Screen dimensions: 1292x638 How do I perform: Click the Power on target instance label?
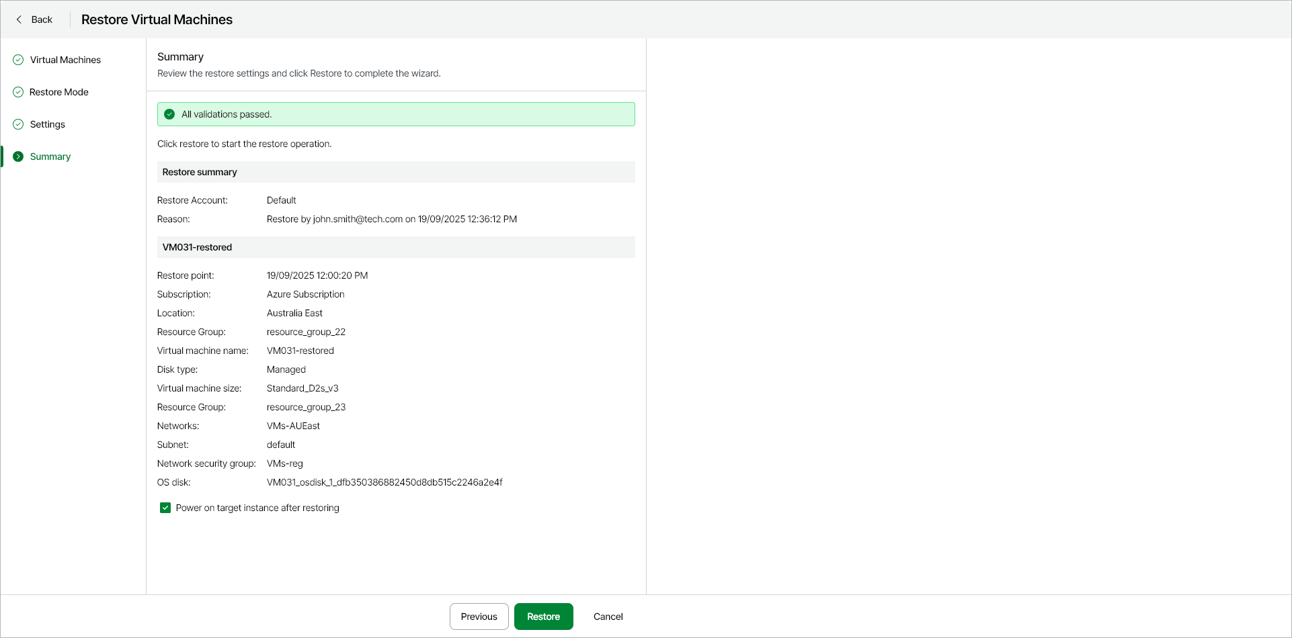pos(257,508)
